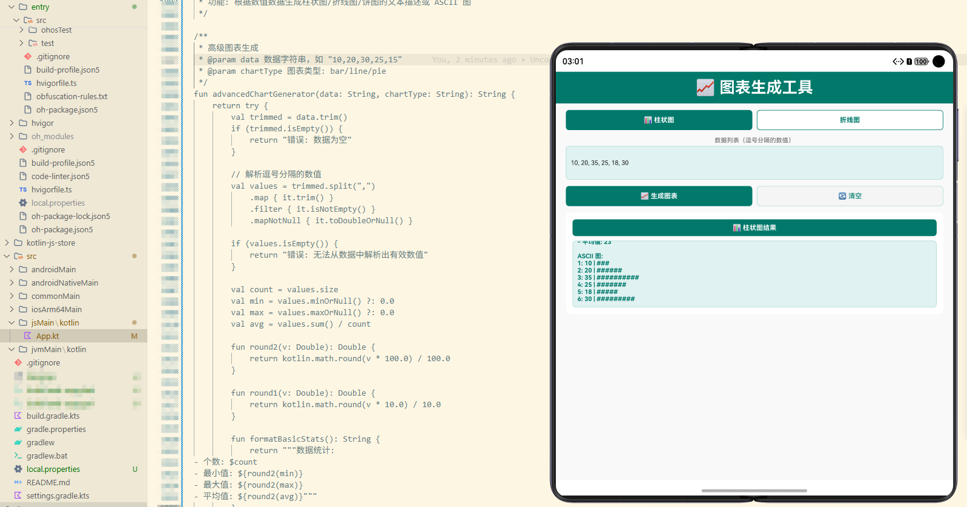967x507 pixels.
Task: Expand the ohosTest folder
Action: coord(21,30)
